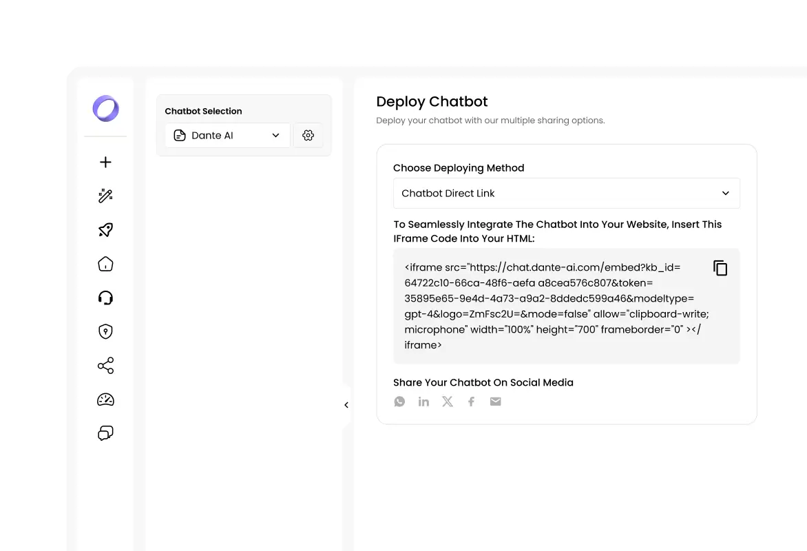The width and height of the screenshot is (807, 551).
Task: Share chatbot on LinkedIn
Action: point(423,402)
